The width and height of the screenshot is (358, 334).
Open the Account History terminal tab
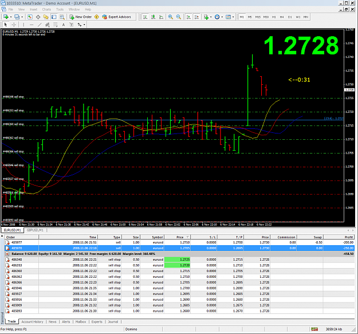coord(32,321)
